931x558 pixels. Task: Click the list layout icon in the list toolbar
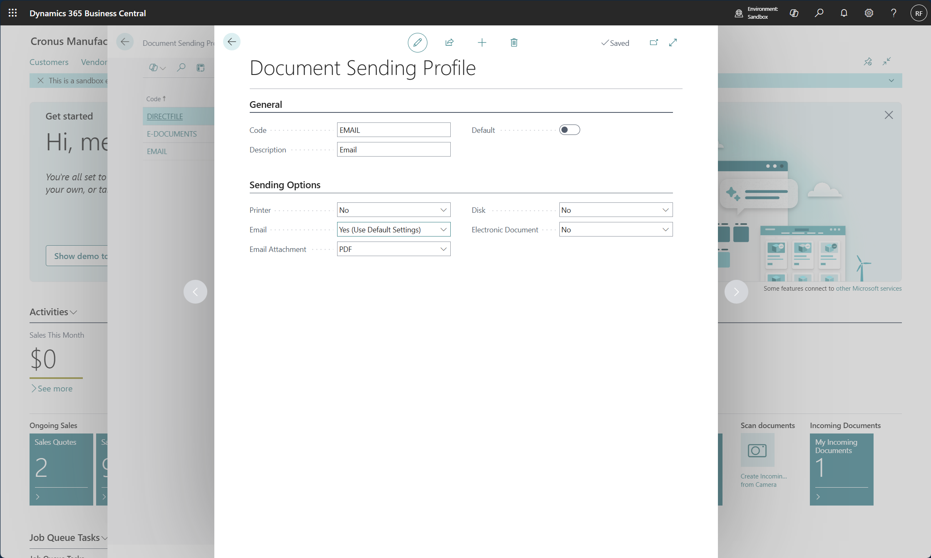pos(201,67)
